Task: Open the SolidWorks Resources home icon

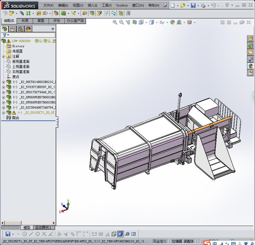Action: (250, 39)
